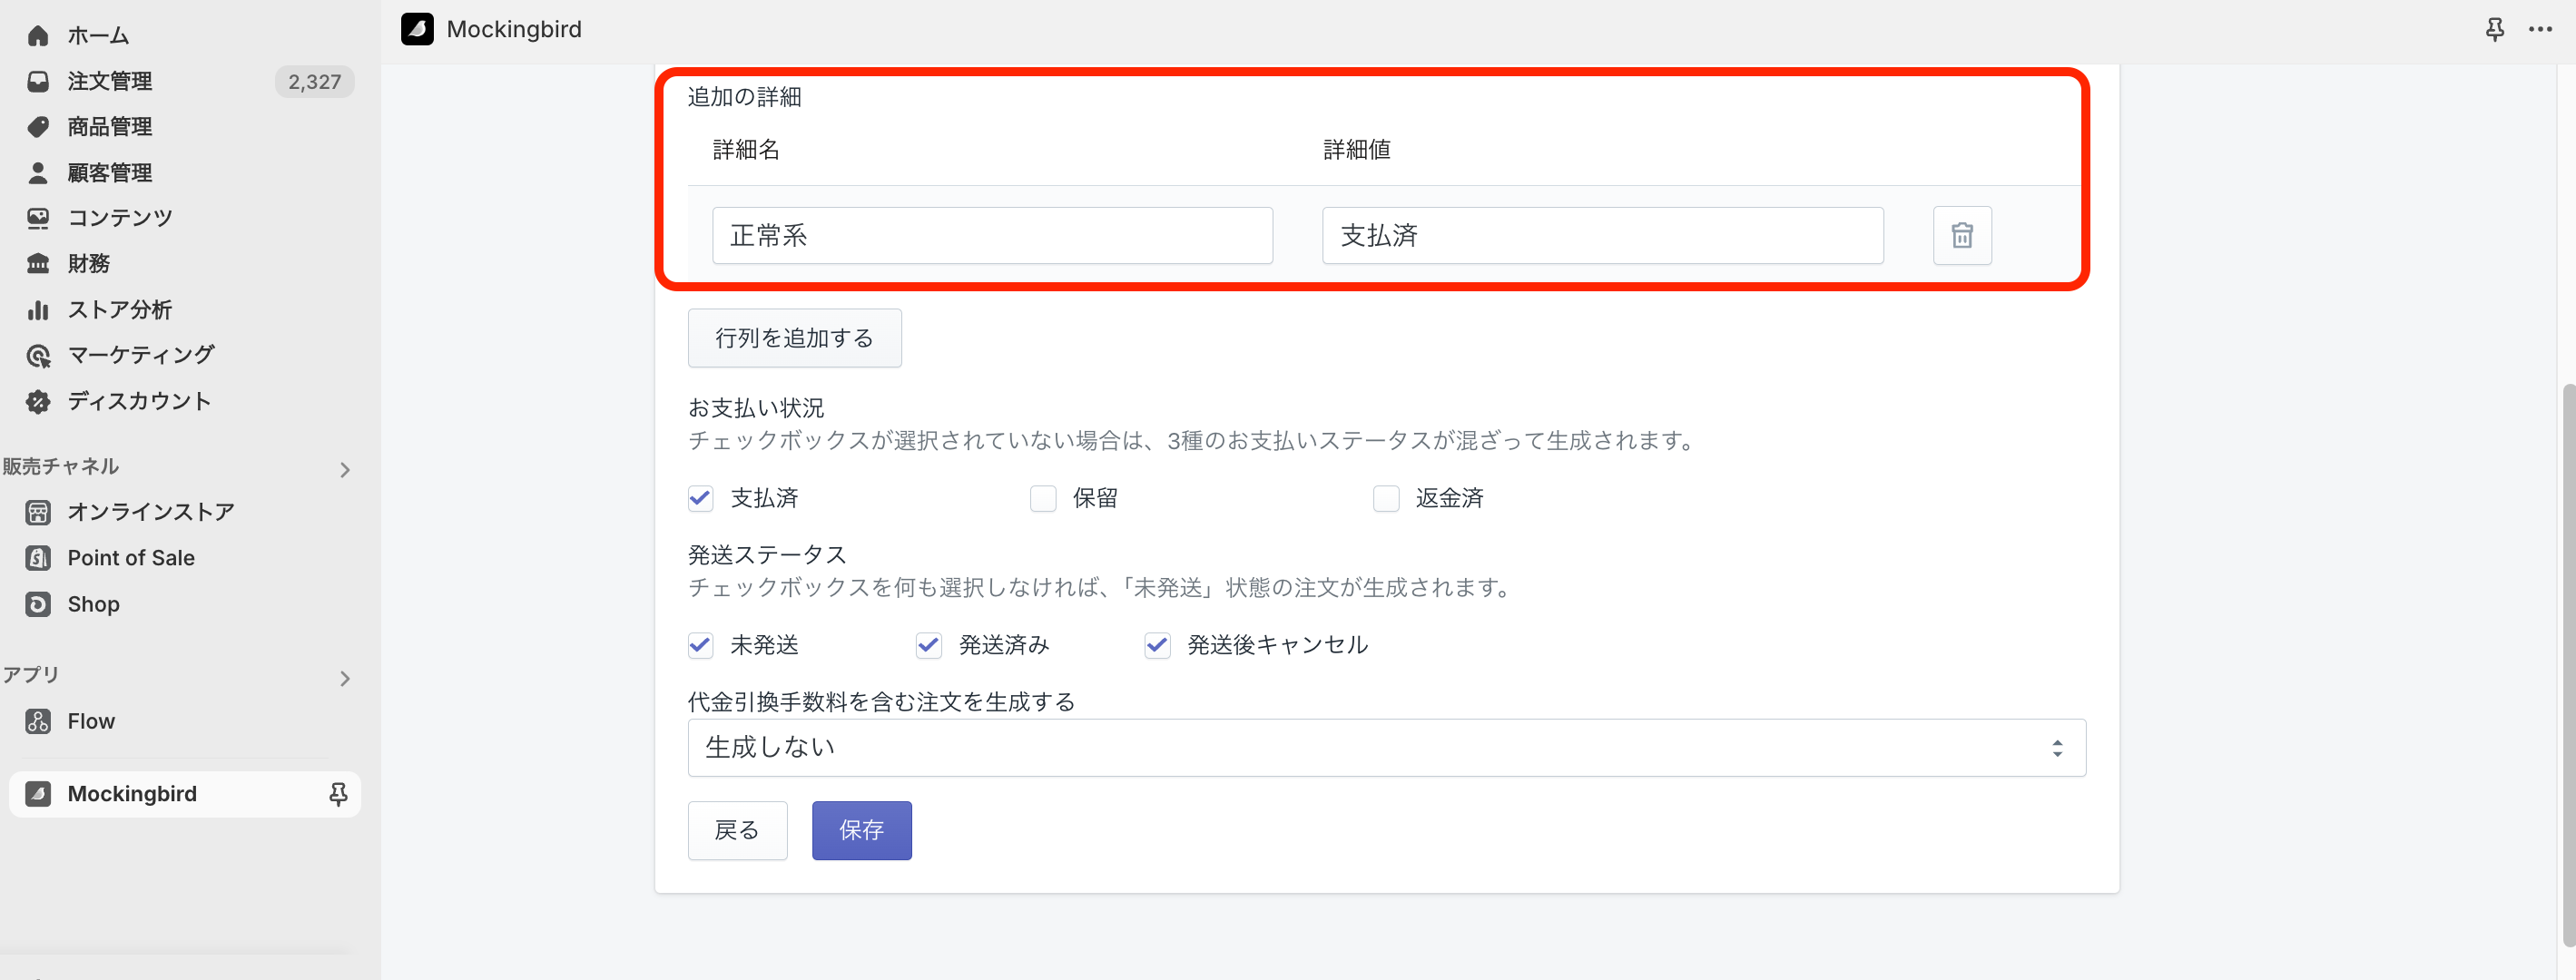
Task: Click the ディスカウント badge icon
Action: pos(38,401)
